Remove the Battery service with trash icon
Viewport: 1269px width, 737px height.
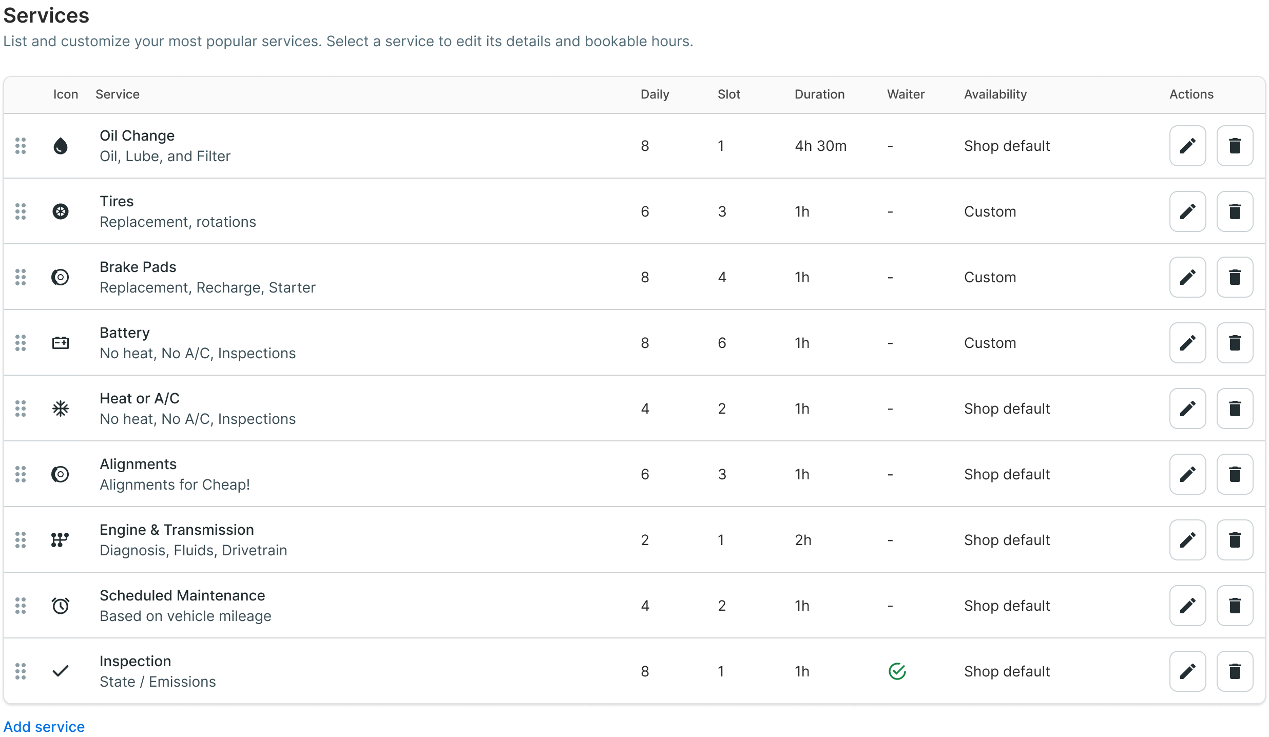pos(1235,343)
